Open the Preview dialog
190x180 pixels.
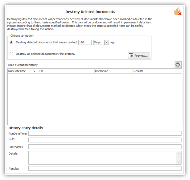point(139,55)
